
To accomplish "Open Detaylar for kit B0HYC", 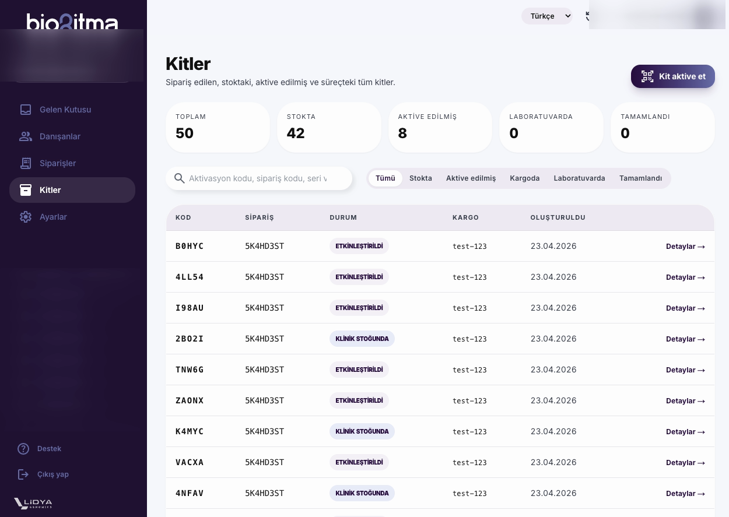I will click(685, 247).
